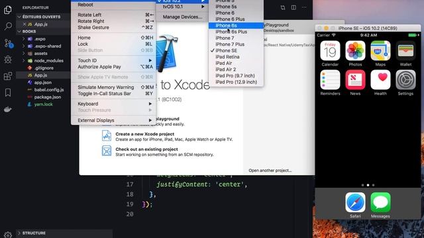Open Wallet app in the simulator
This screenshot has height=238, width=424.
click(405, 50)
